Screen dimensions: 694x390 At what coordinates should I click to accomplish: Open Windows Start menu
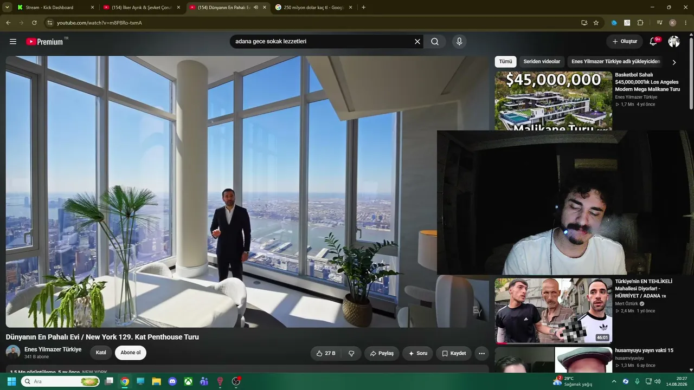(11, 381)
